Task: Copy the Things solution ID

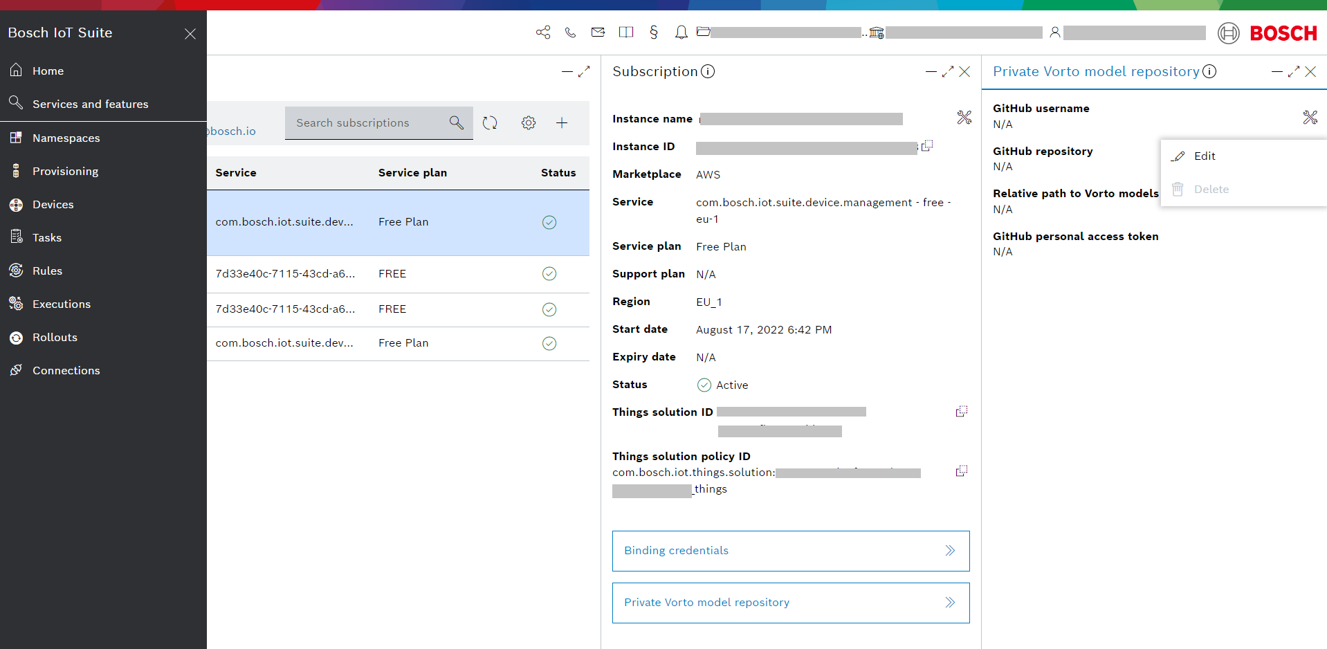Action: coord(962,412)
